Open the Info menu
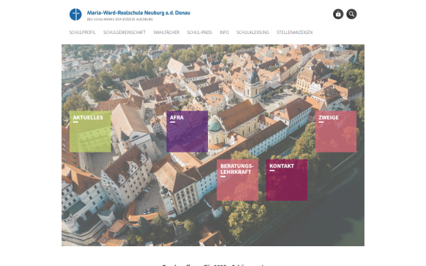This screenshot has height=266, width=426. [224, 33]
